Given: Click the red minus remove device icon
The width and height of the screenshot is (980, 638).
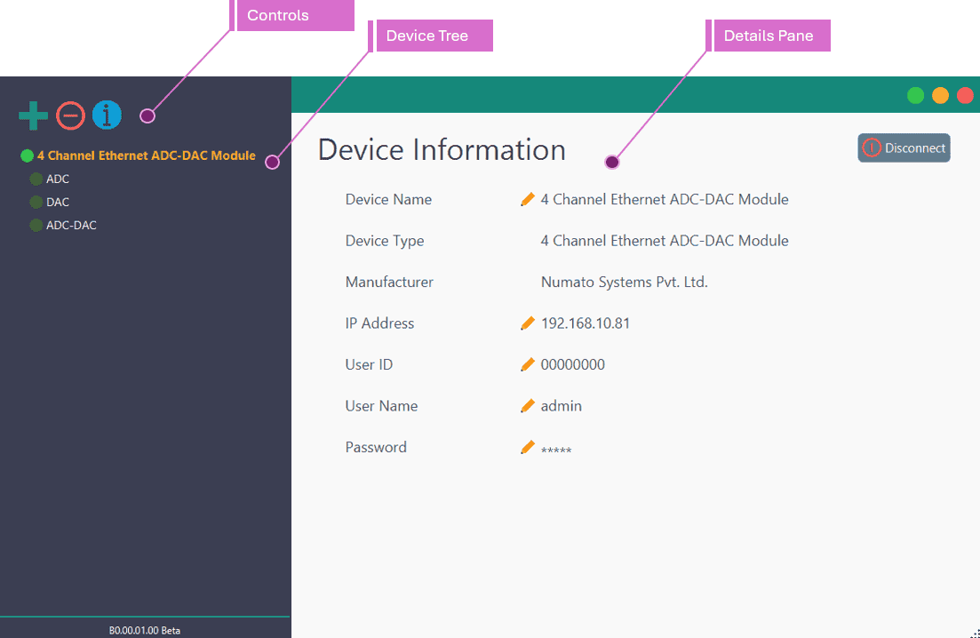Looking at the screenshot, I should tap(70, 116).
